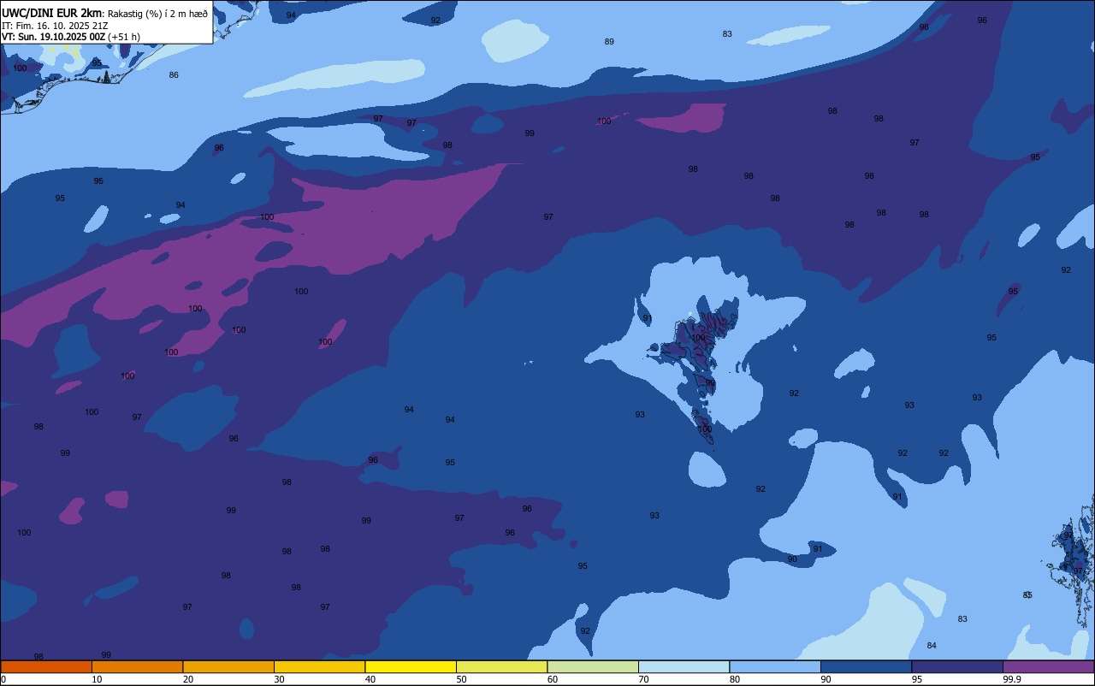This screenshot has height=686, width=1095.
Task: Click the title 'UWC/DINI EUR 2km'
Action: tap(51, 13)
